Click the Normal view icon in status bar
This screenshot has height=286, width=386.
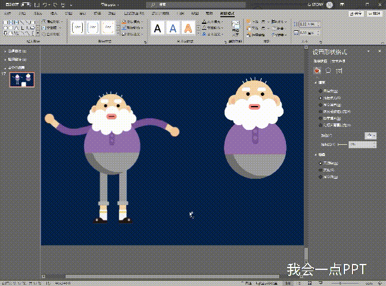click(288, 283)
